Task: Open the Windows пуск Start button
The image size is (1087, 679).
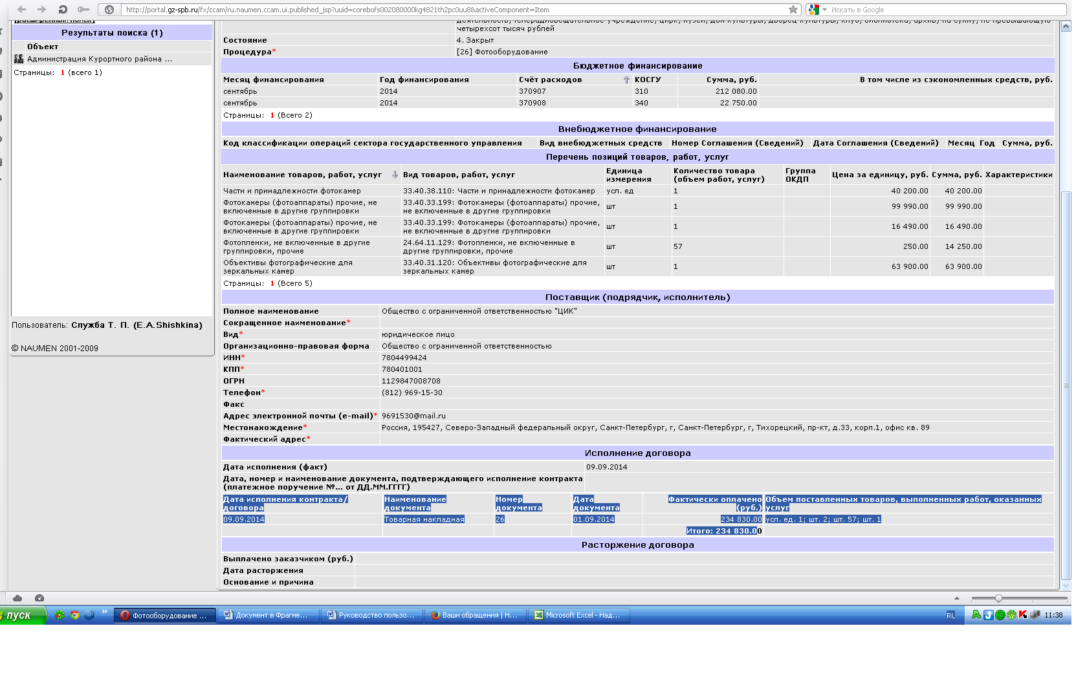Action: [23, 615]
